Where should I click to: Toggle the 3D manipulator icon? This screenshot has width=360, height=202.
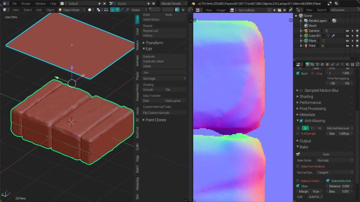[112, 10]
